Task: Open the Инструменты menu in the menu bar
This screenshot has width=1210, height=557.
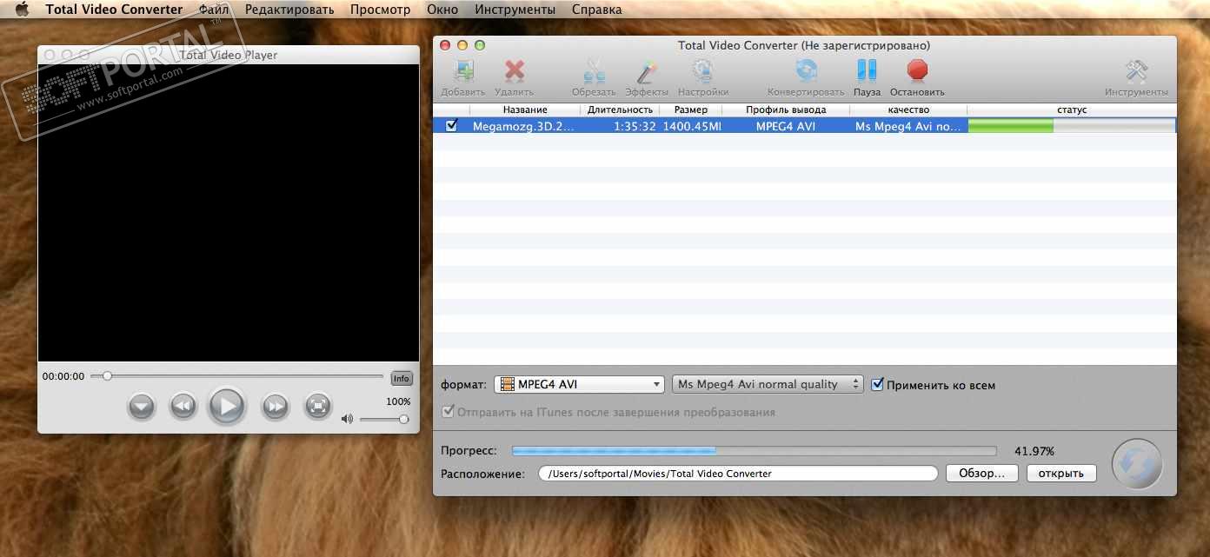Action: click(x=515, y=10)
